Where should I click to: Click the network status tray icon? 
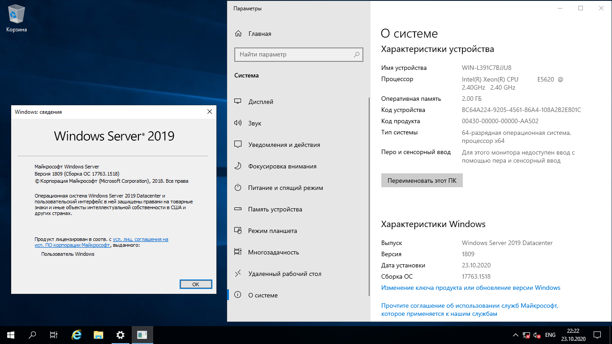click(526, 335)
